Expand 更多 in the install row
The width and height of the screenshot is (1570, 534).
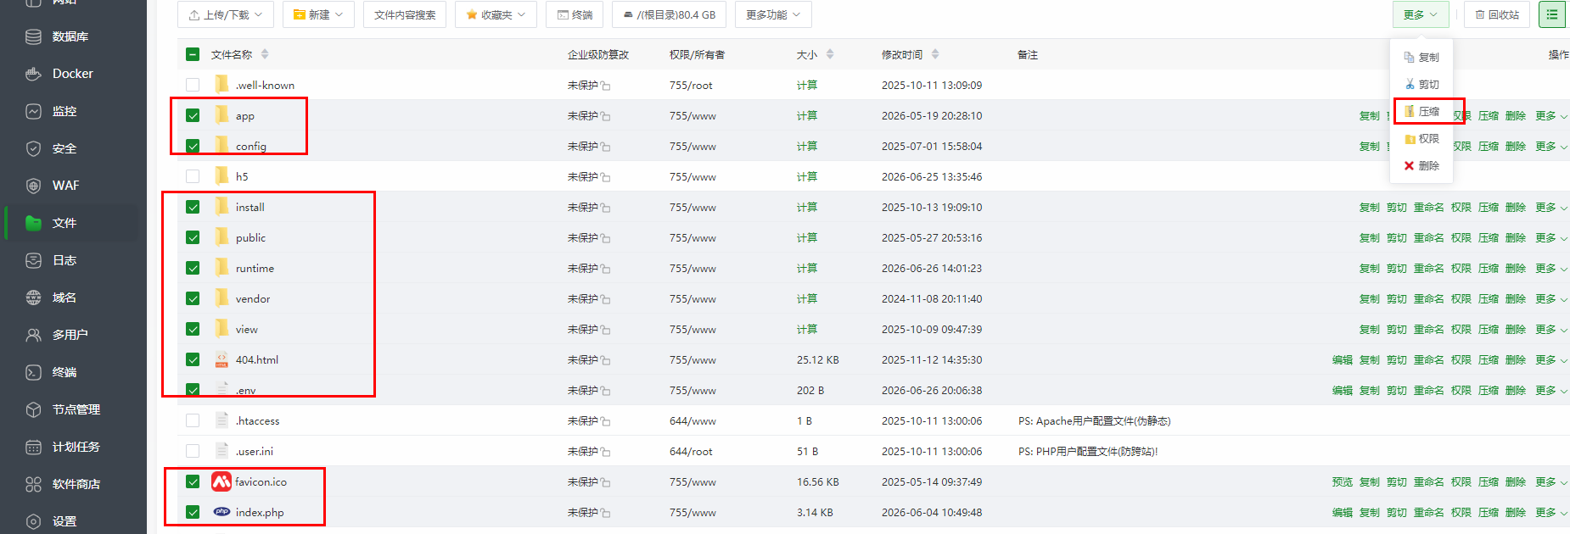[x=1551, y=207]
